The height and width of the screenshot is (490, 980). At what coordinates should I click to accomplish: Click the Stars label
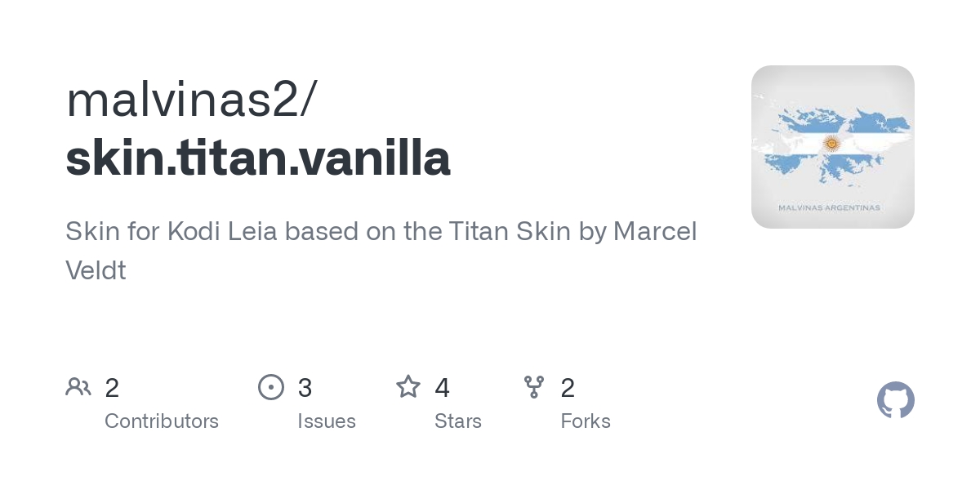point(458,421)
